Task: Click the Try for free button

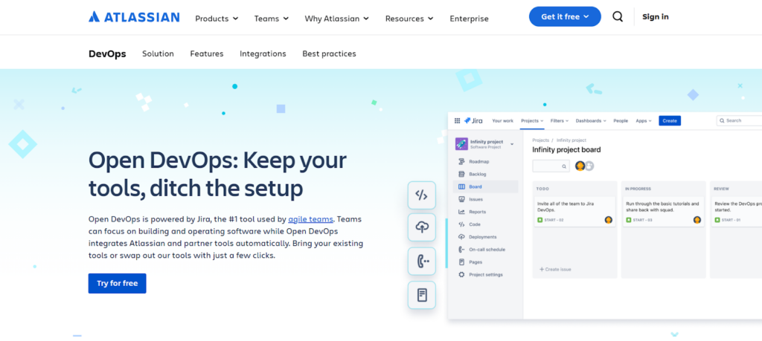Action: pos(117,283)
